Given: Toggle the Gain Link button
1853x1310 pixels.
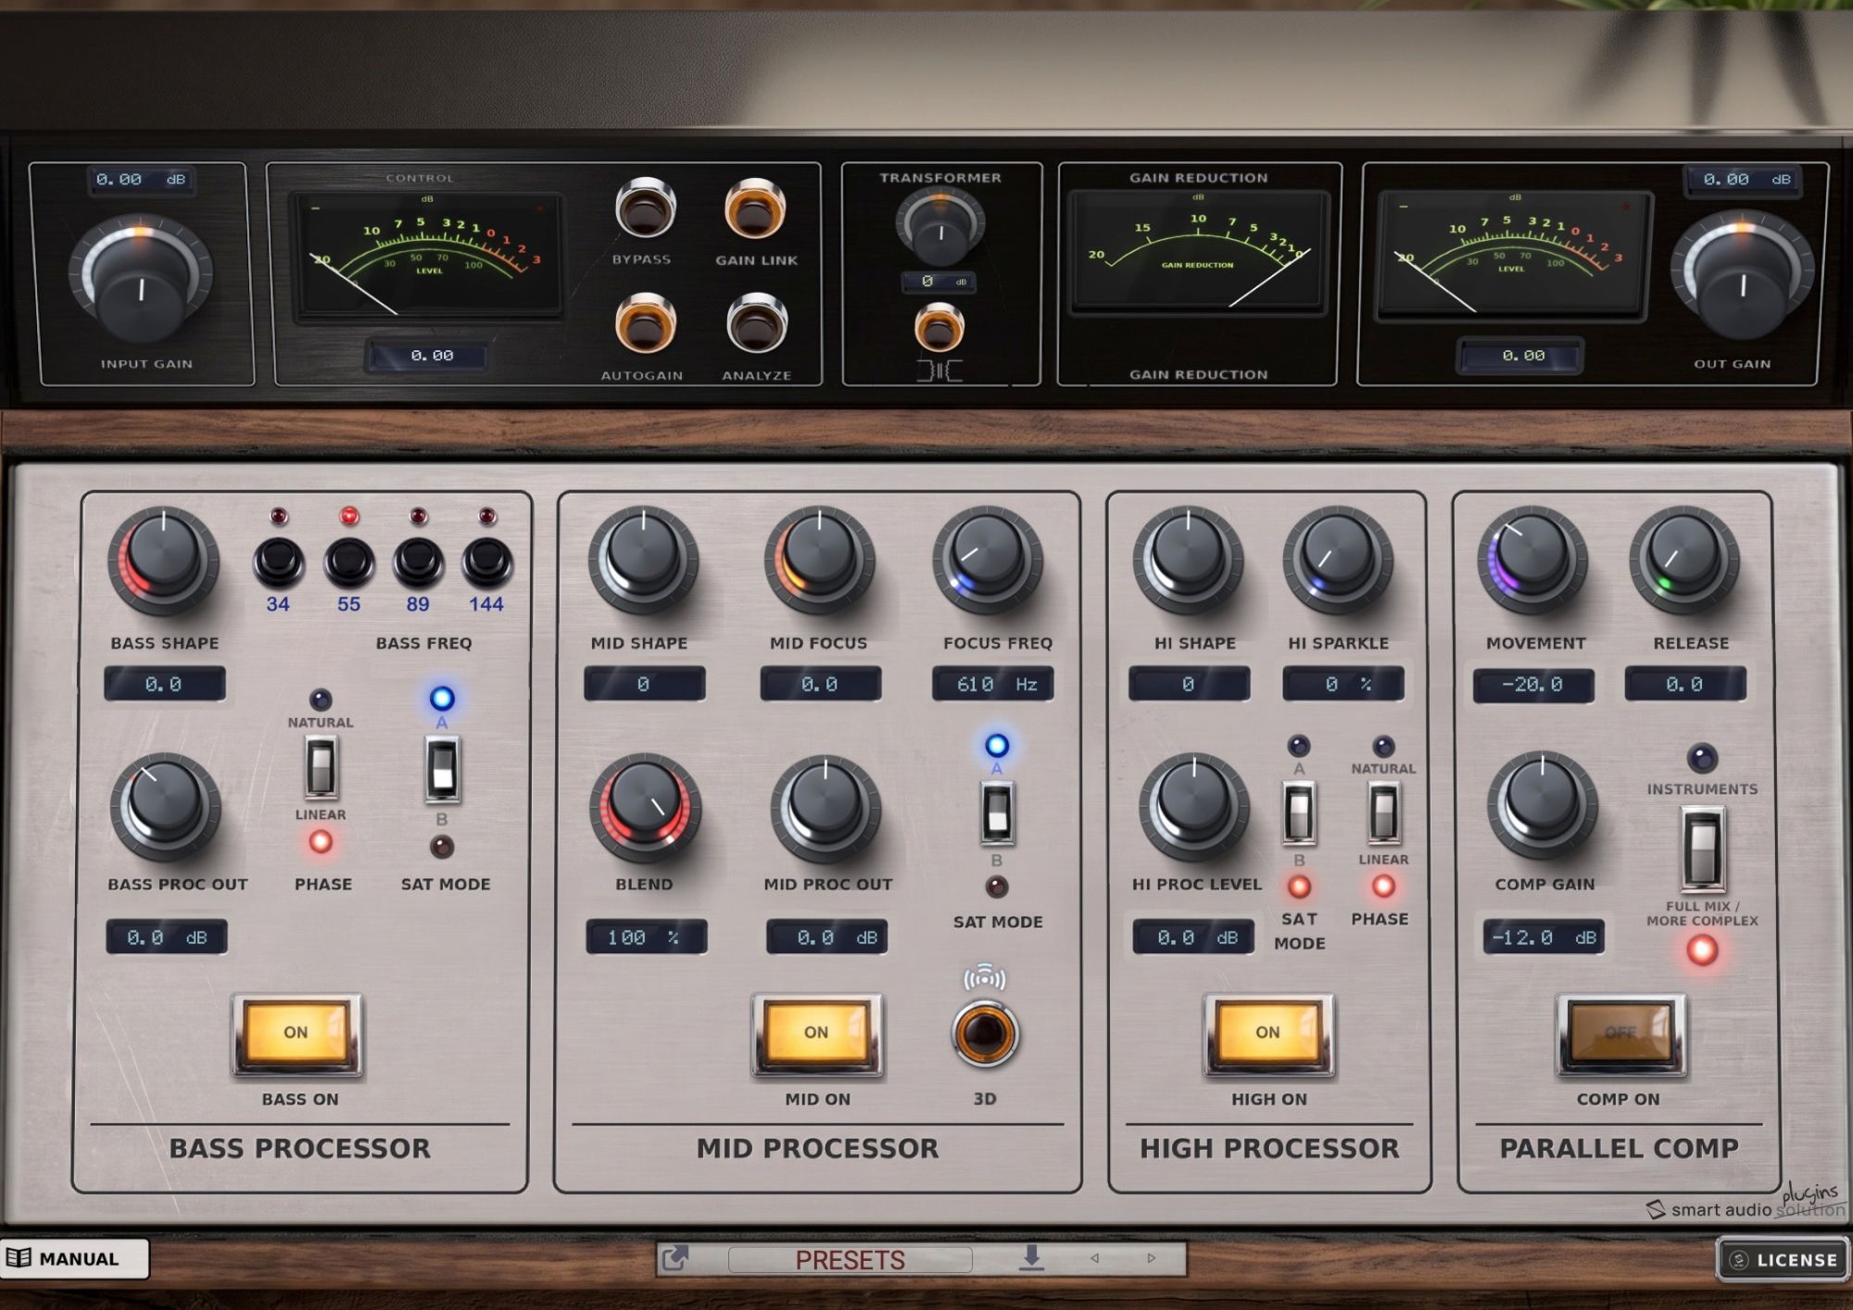Looking at the screenshot, I should [x=755, y=208].
